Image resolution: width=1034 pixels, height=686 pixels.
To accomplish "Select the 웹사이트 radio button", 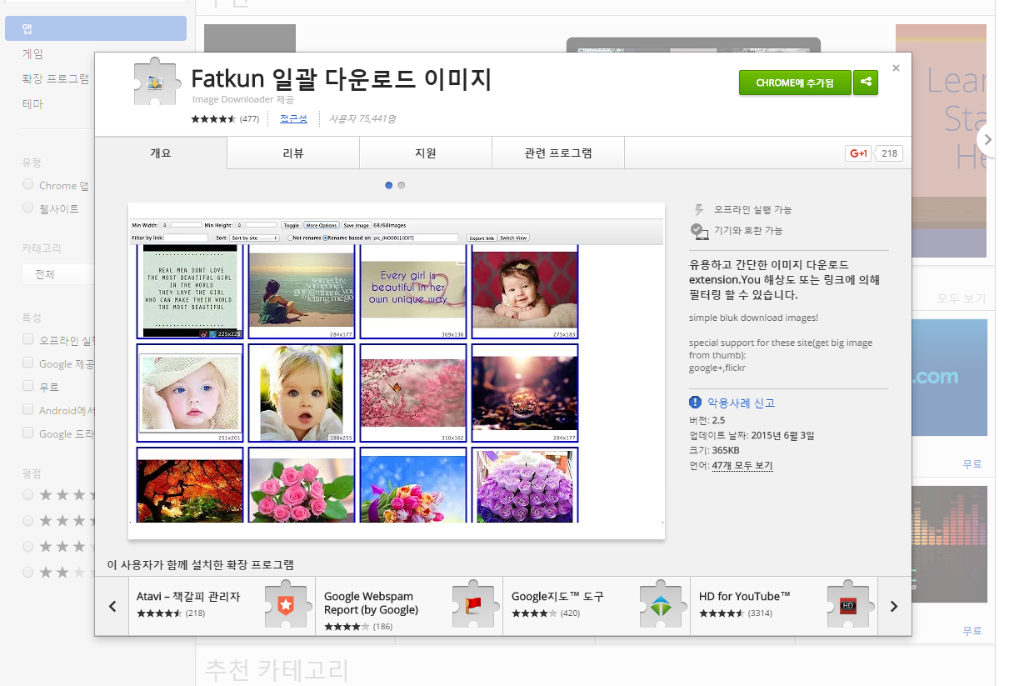I will pos(28,208).
